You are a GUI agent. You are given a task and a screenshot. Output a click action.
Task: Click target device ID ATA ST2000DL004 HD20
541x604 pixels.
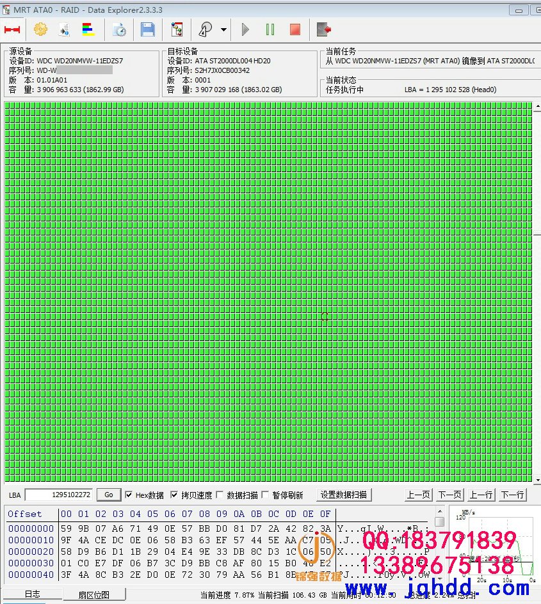[x=232, y=61]
